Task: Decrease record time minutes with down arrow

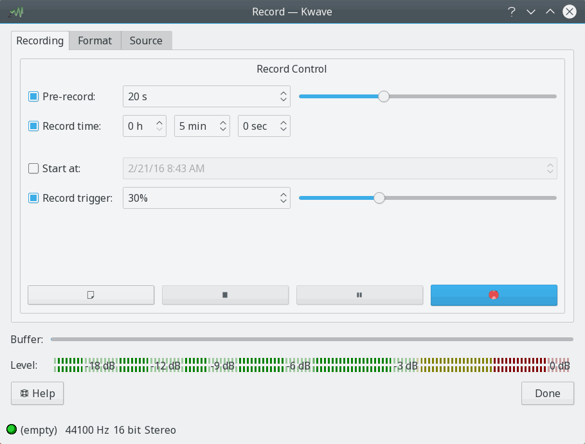Action: 222,129
